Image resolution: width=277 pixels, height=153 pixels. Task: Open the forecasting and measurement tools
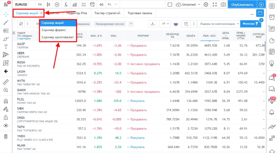6,63
